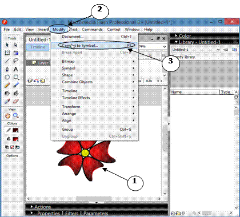The height and width of the screenshot is (217, 240).
Task: Expand the Bitmap submenu
Action: pos(94,61)
